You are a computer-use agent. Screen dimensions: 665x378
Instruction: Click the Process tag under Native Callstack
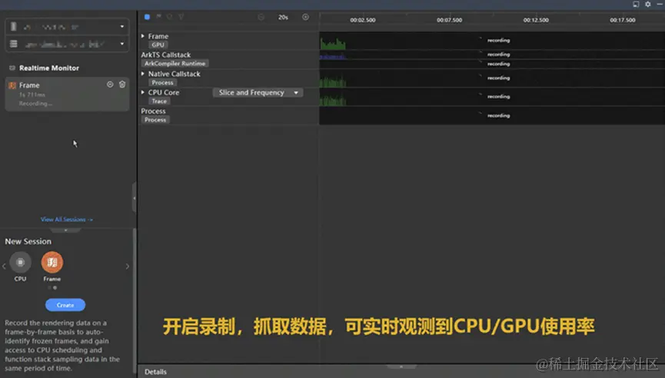(x=162, y=83)
